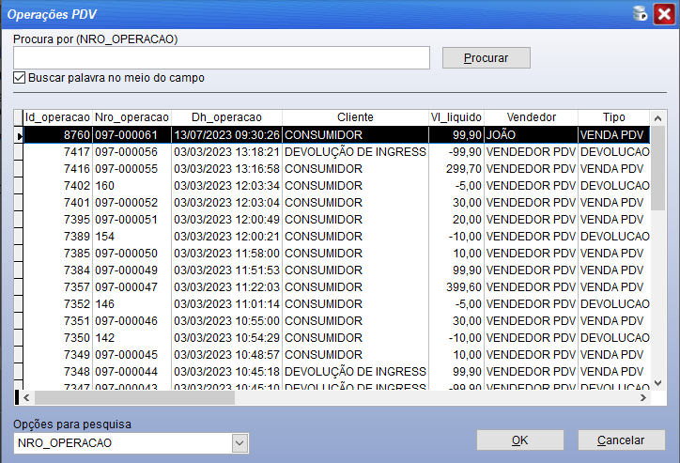
Task: Click the horizontal scrollbar thumb
Action: 135,397
